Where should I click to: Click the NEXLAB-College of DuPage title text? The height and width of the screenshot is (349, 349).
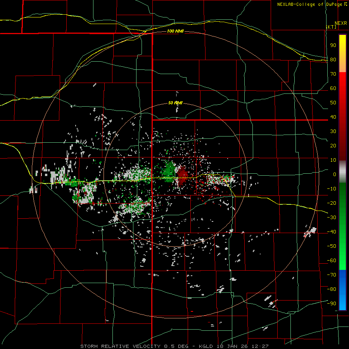click(x=309, y=4)
